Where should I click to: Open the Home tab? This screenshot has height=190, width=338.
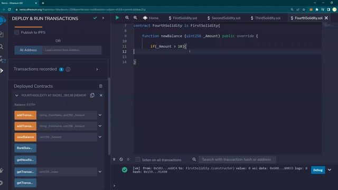[x=151, y=18]
